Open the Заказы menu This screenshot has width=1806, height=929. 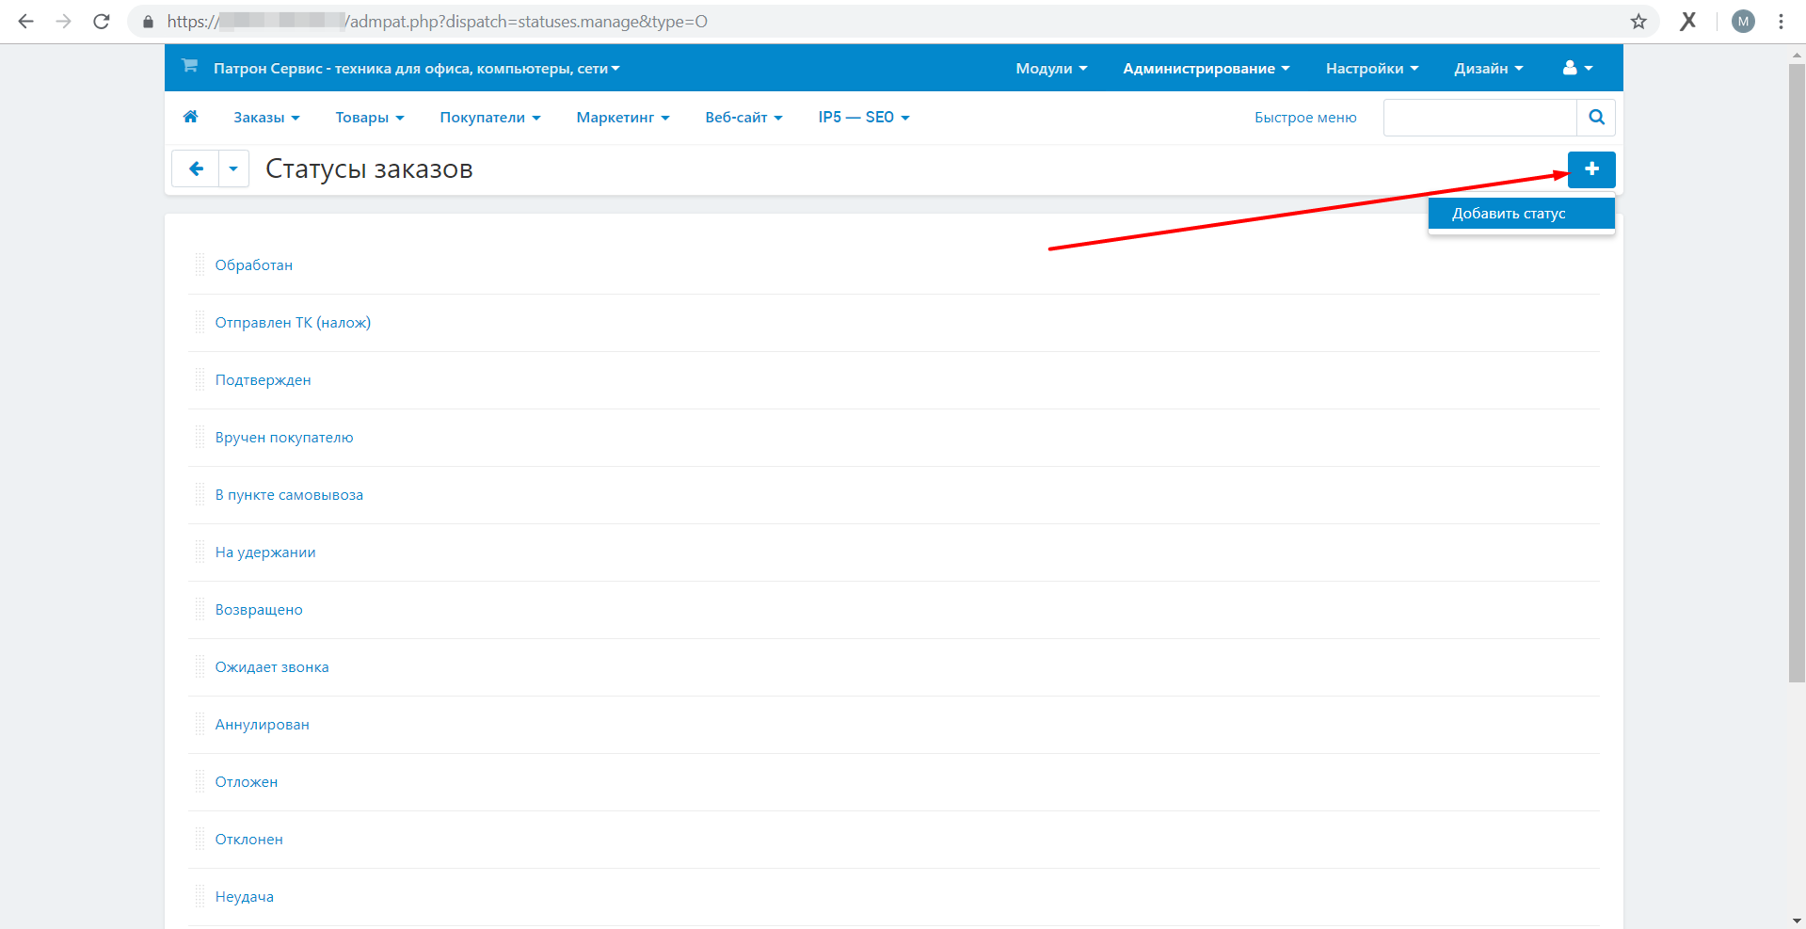pos(266,117)
